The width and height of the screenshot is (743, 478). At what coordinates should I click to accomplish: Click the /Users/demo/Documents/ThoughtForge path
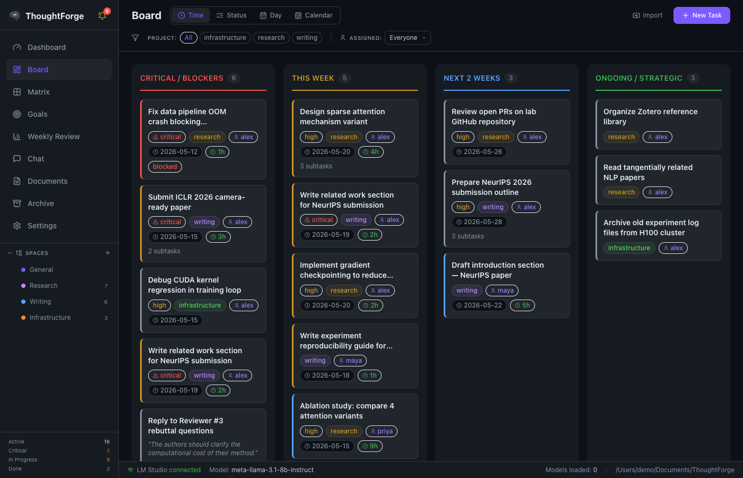(675, 470)
